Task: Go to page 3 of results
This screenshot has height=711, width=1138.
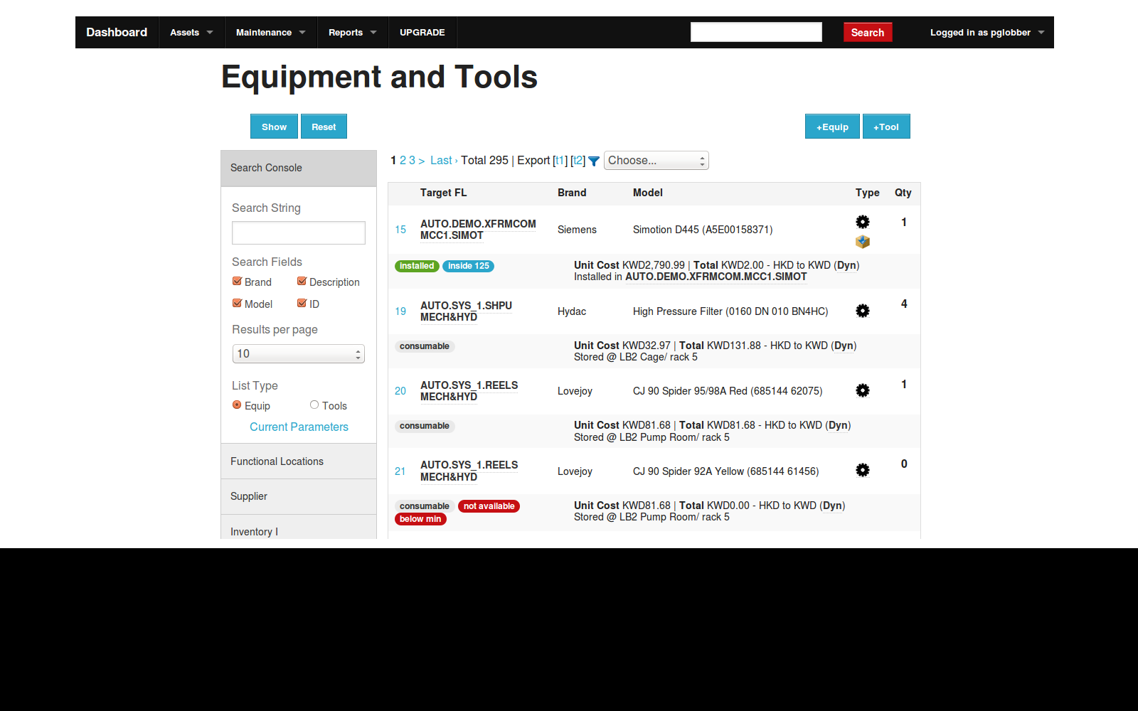Action: 412,161
